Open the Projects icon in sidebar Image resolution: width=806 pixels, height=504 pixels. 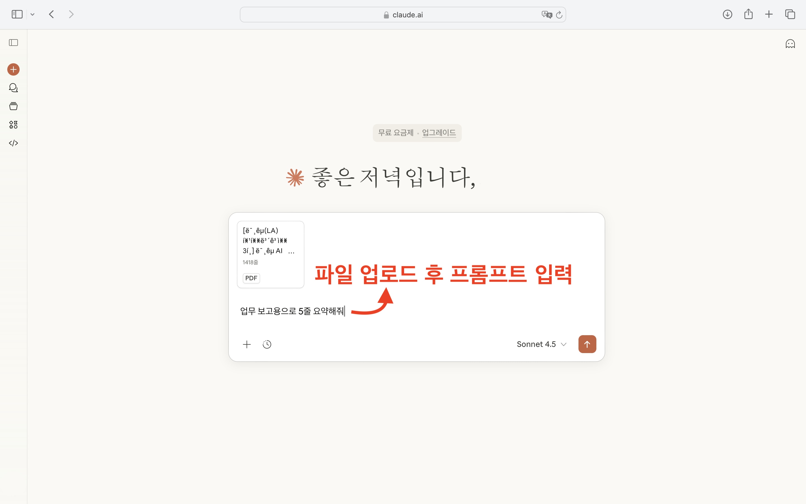13,106
